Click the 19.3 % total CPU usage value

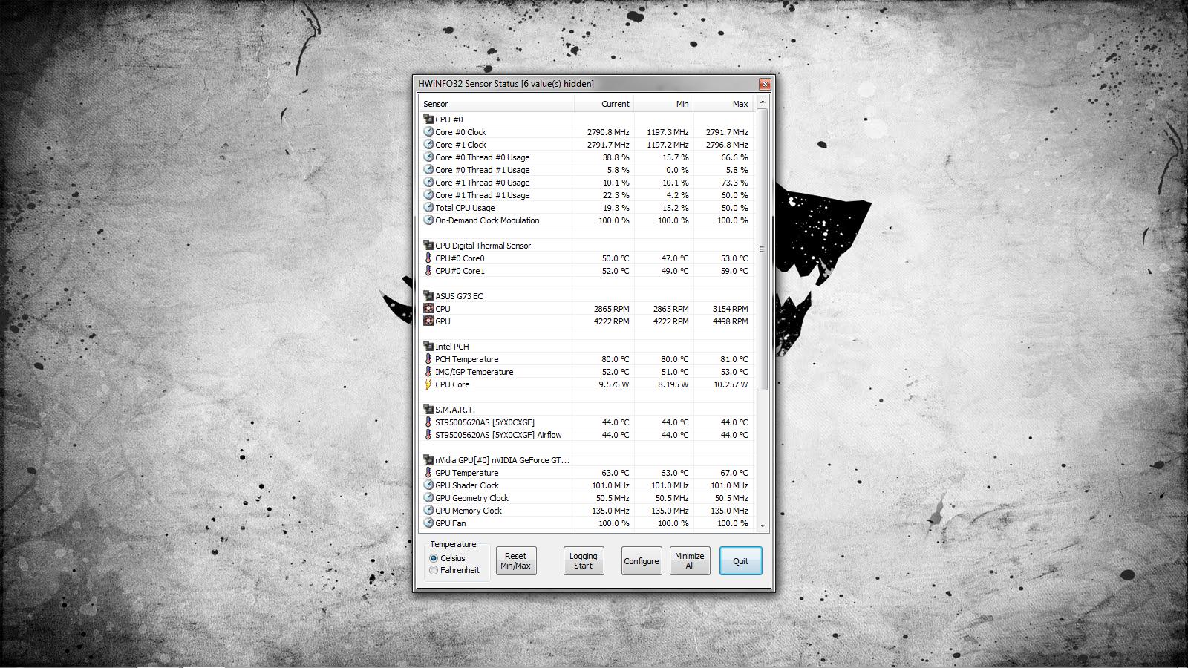(616, 208)
